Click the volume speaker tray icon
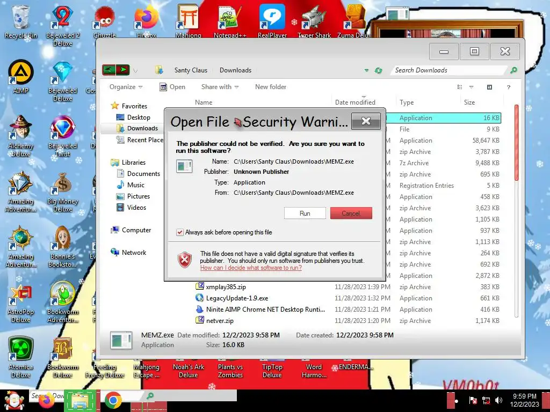 coord(498,400)
